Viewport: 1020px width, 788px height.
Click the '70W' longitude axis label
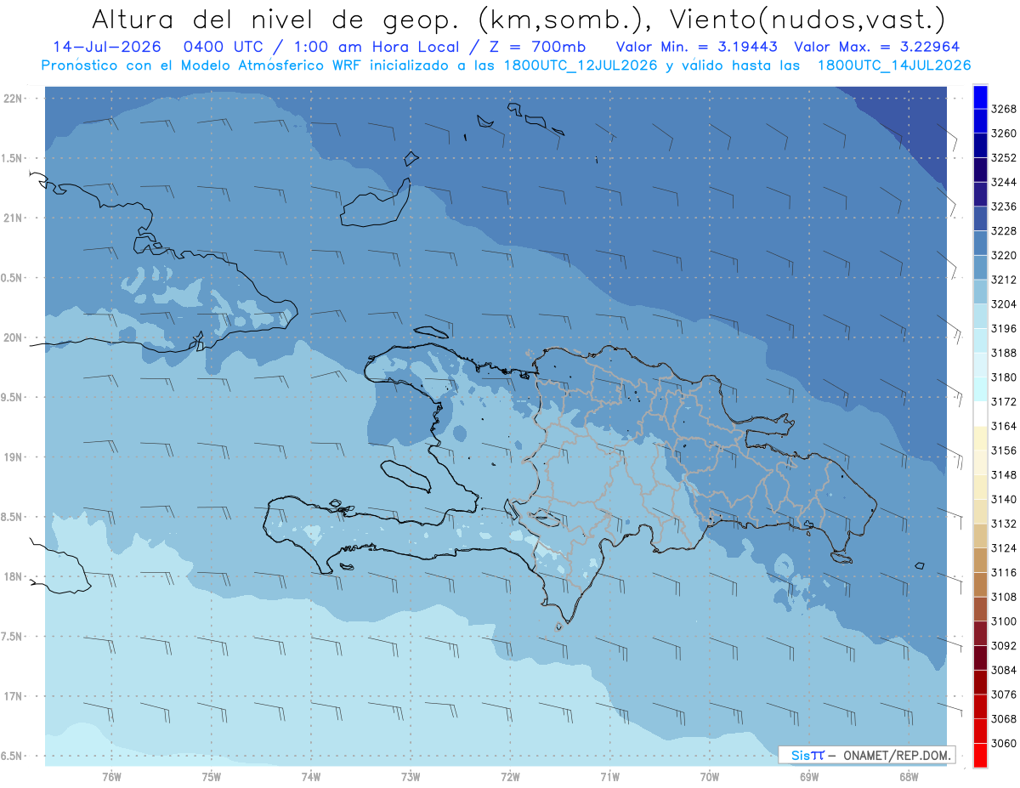click(x=710, y=777)
